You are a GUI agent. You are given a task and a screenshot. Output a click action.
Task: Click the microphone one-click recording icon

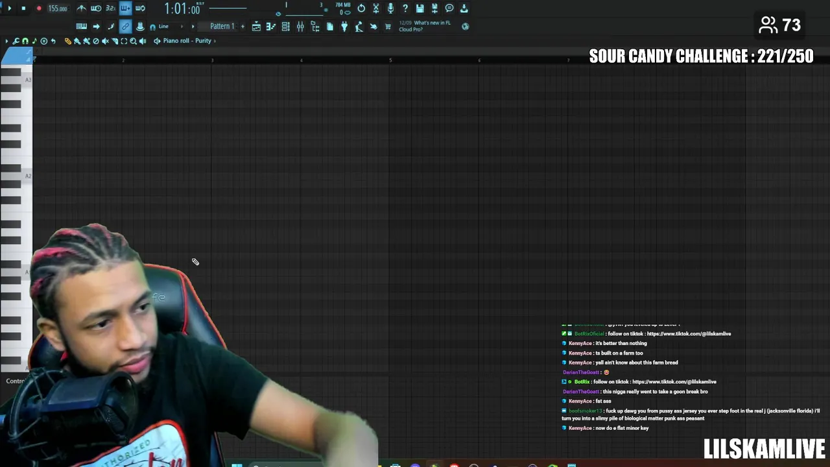[x=390, y=8]
